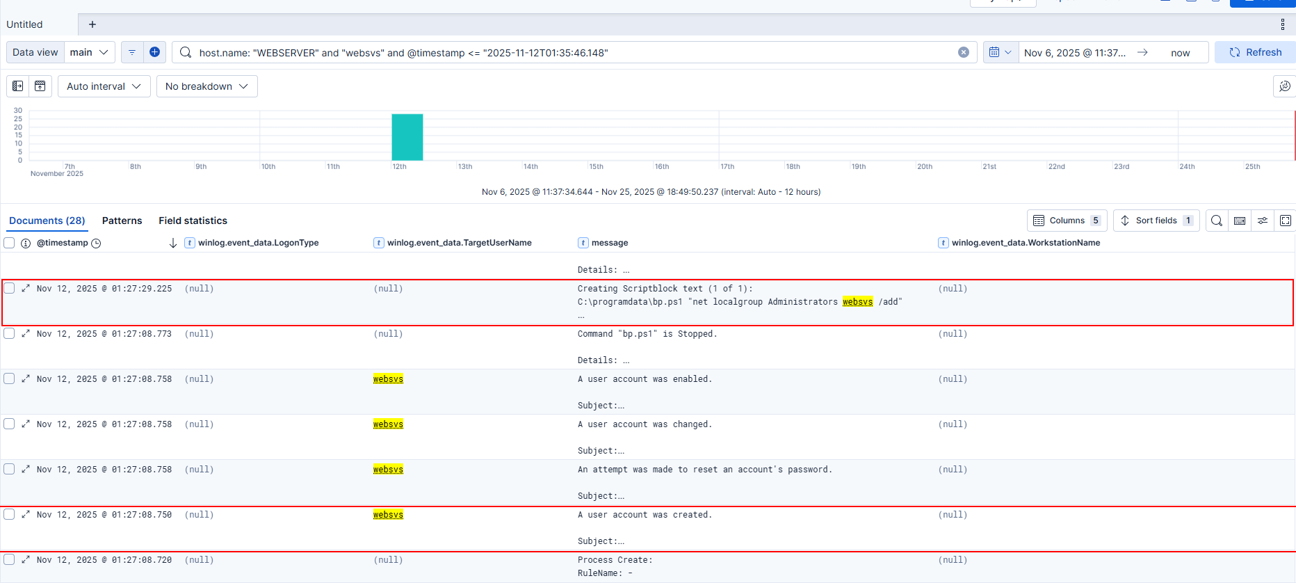Open the main data view selector
The width and height of the screenshot is (1296, 583).
90,52
